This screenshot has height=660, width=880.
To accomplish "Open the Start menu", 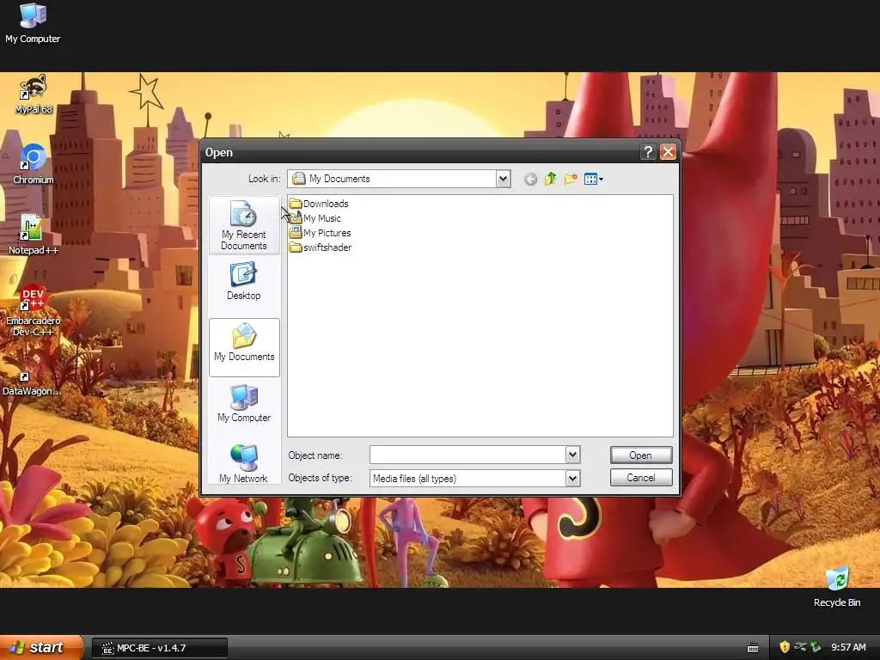I will tap(41, 647).
